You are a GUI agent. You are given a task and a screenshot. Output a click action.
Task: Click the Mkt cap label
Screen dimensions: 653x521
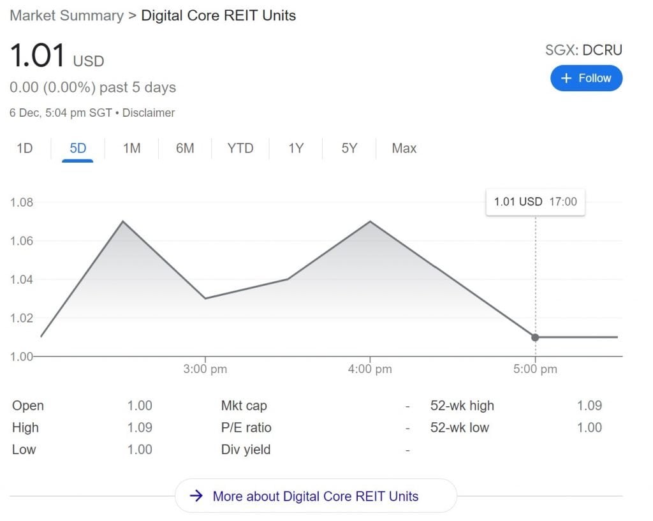tap(244, 406)
